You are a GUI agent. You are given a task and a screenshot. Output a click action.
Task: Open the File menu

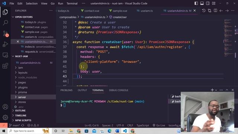pos(12,3)
